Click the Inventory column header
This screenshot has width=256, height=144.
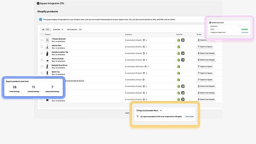[x=128, y=34]
